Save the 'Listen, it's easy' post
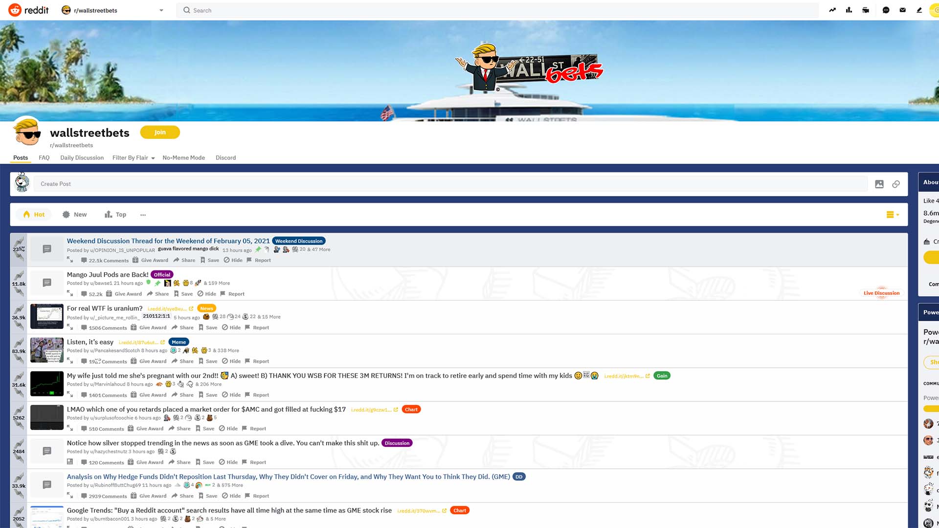 (x=208, y=361)
